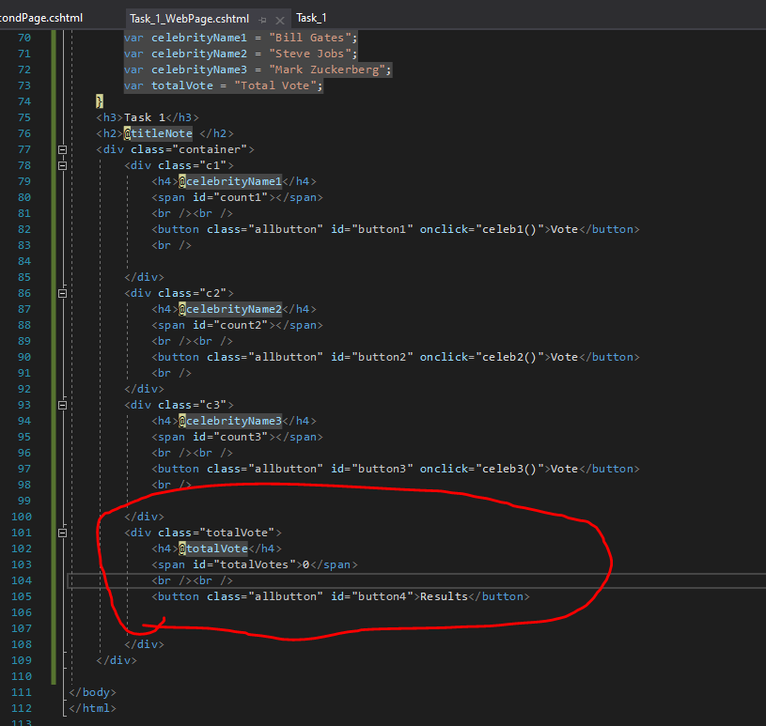Viewport: 766px width, 726px height.
Task: Click the "celeb1()" onclick value
Action: pos(509,229)
